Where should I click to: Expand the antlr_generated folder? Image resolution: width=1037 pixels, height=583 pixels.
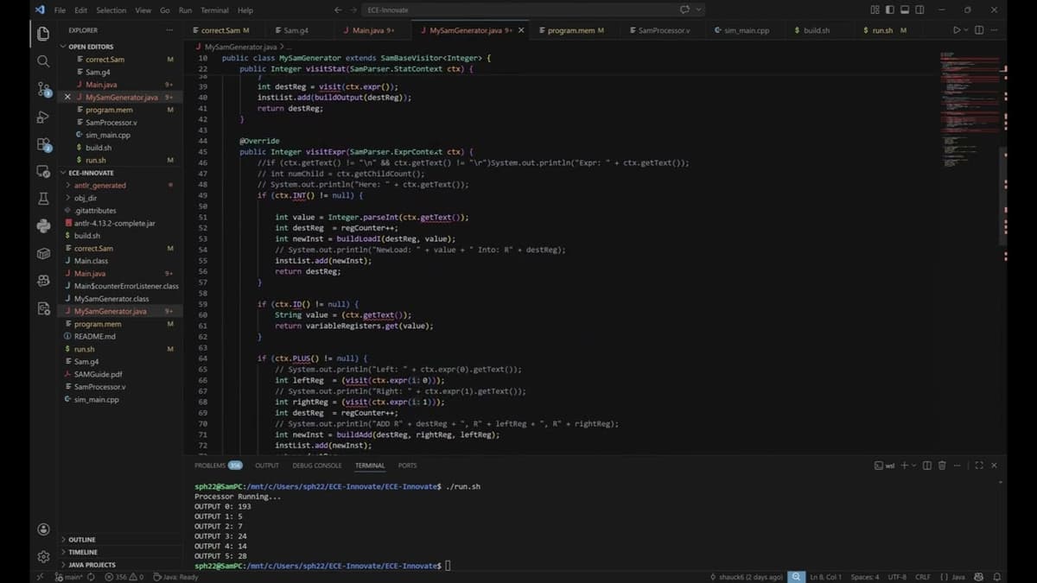[100, 185]
